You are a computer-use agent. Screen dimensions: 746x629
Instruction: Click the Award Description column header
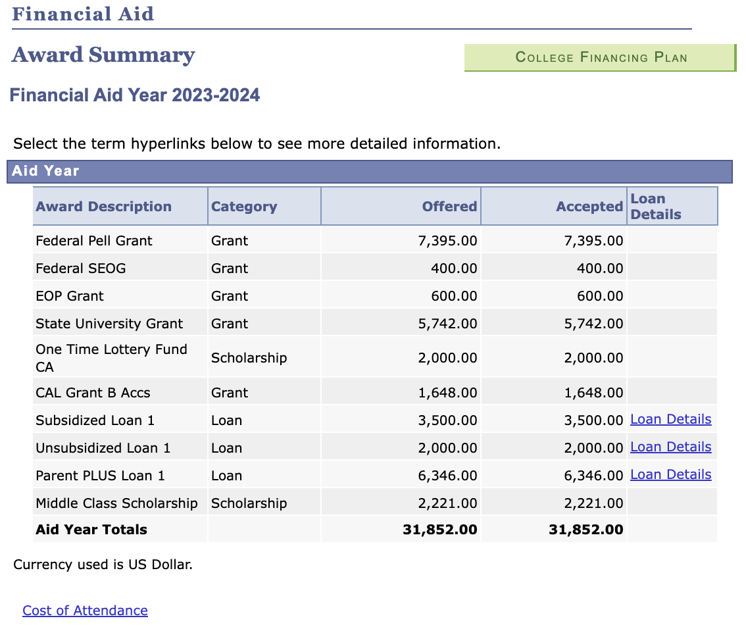(120, 206)
